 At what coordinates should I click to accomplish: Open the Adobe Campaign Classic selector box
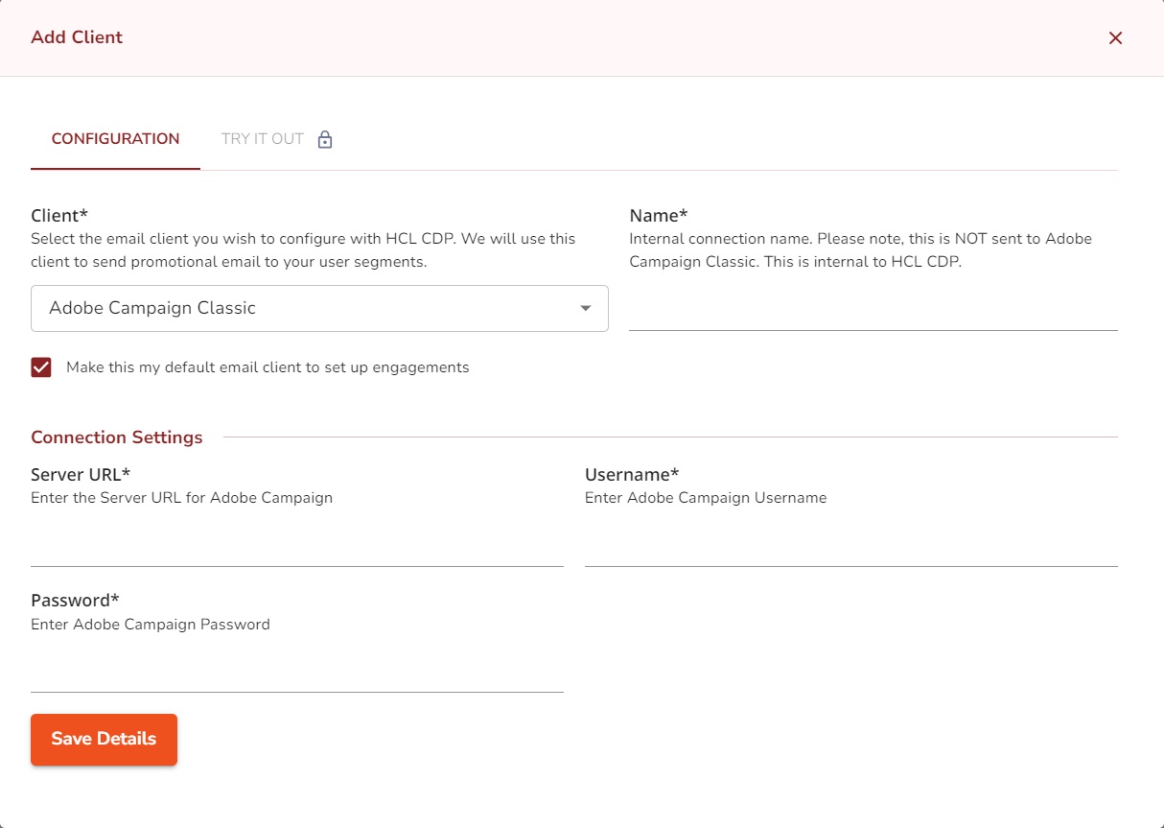click(307, 309)
